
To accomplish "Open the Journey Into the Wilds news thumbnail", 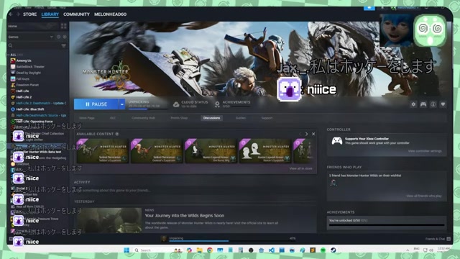I will tap(109, 220).
